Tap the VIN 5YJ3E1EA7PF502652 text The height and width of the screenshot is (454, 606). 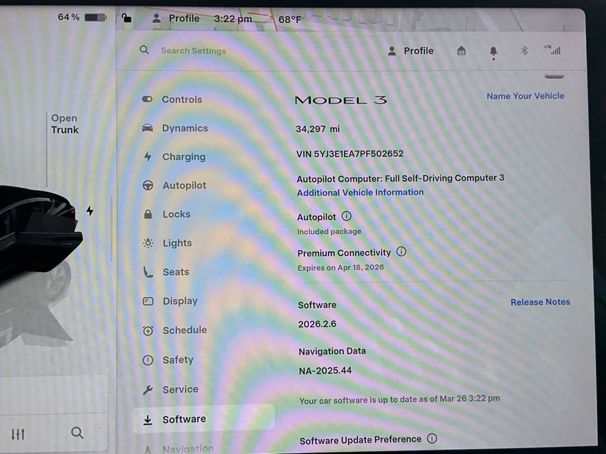pos(350,154)
